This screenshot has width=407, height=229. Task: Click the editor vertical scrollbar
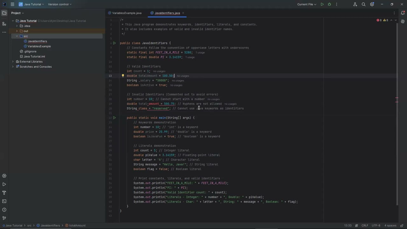(x=397, y=114)
